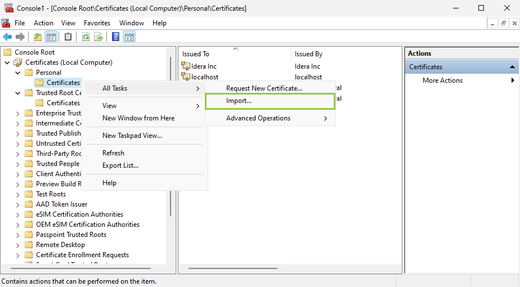Expand the Certificate Enrollment Requests node
The image size is (520, 287).
(18, 255)
